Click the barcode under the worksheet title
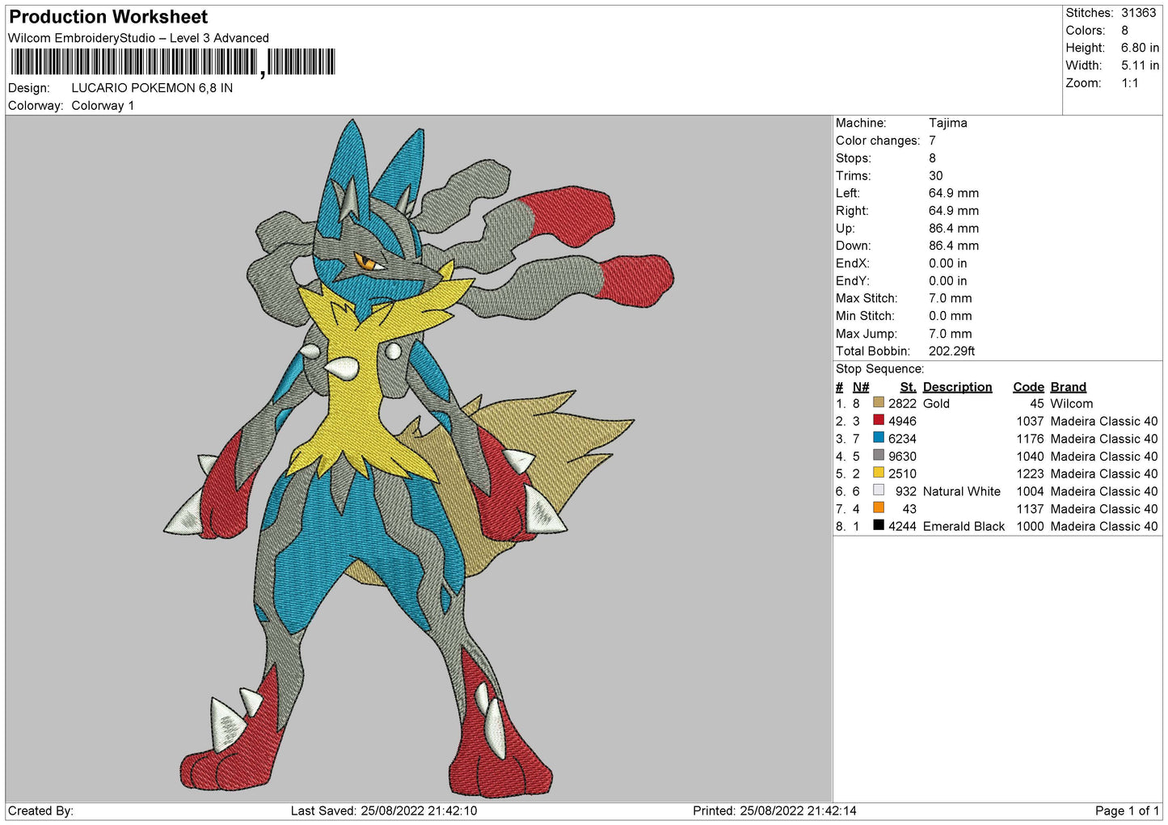 point(172,62)
